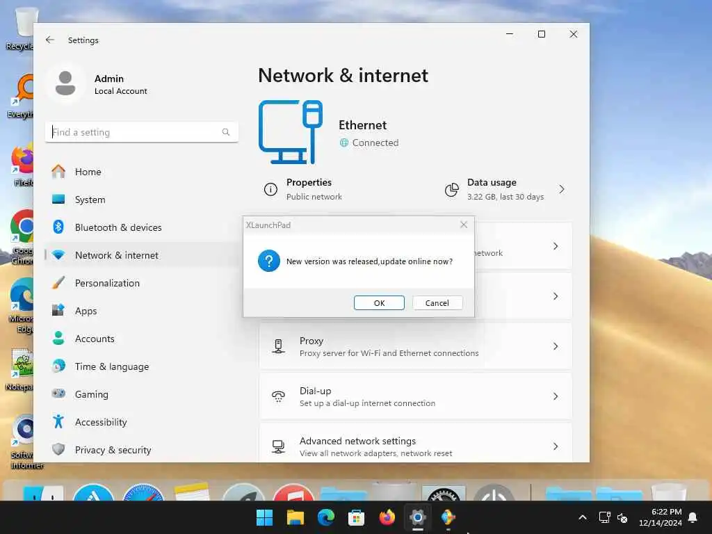Open Apps settings category

click(142, 311)
